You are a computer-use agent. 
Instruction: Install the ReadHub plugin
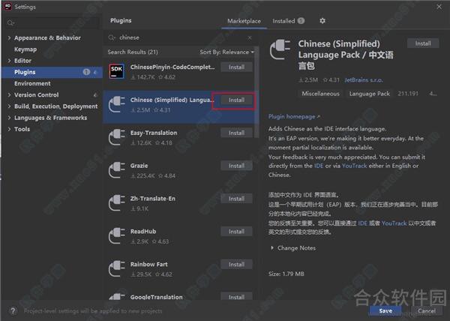coord(236,232)
